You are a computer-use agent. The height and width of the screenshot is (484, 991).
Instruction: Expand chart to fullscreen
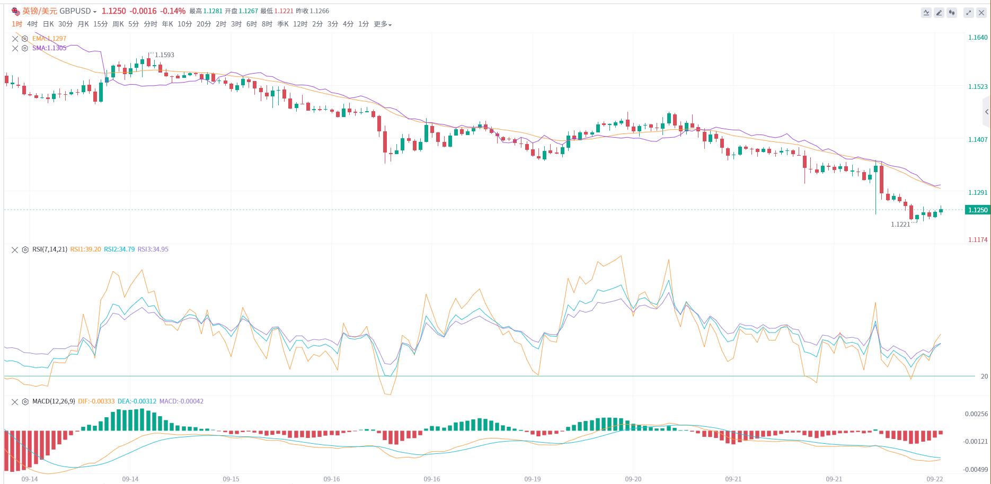[969, 13]
